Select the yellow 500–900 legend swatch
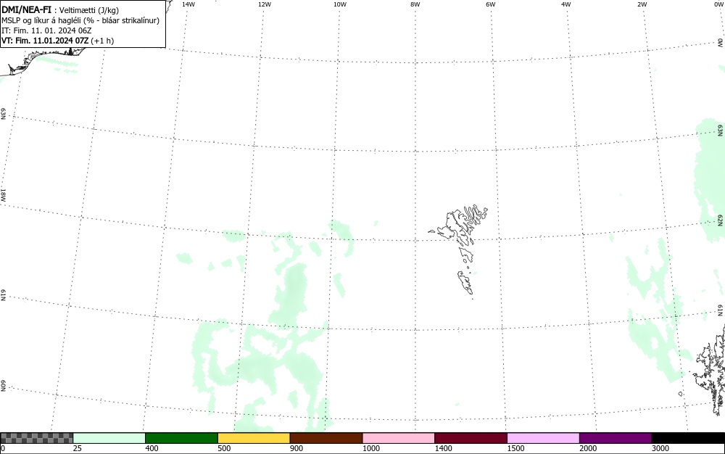Viewport: 725px width, 454px height. pos(254,438)
